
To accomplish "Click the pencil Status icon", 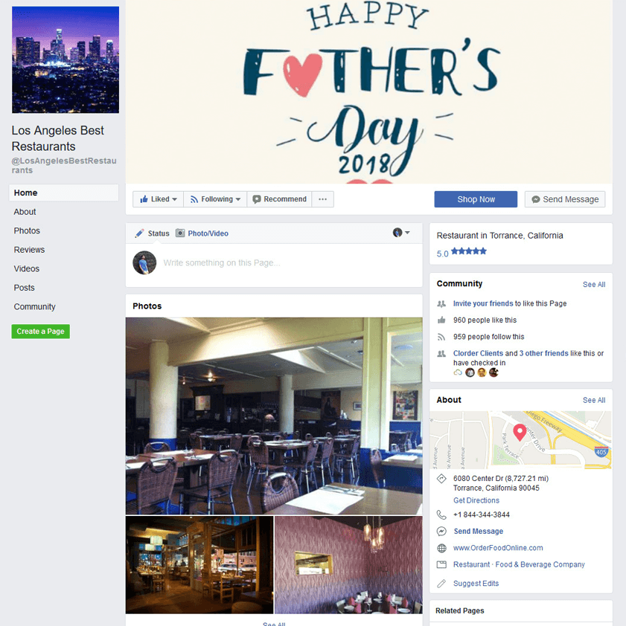I will pos(139,233).
